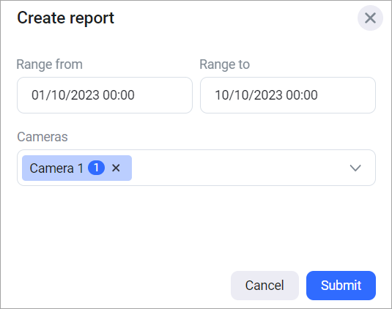
Task: Click the Range to label
Action: point(224,64)
